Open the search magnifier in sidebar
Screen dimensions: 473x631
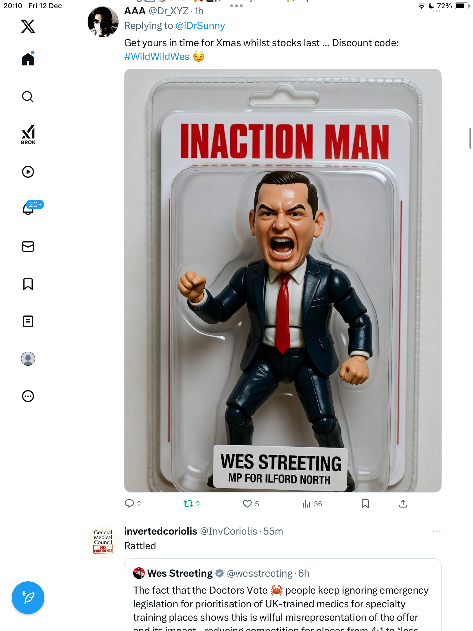point(28,97)
